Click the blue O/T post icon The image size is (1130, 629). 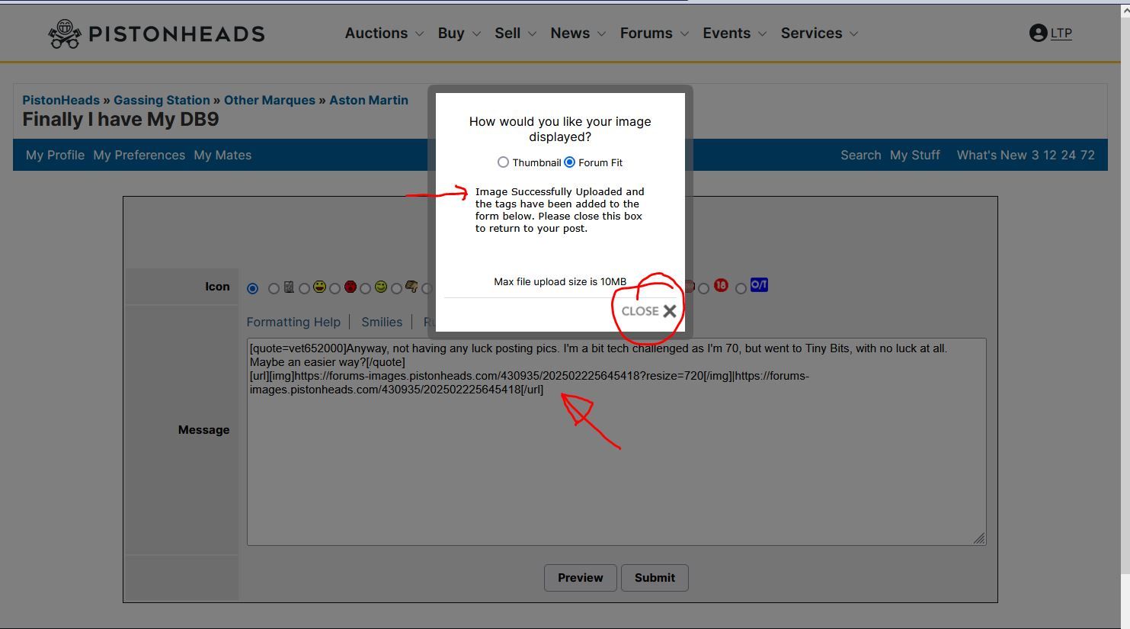[759, 285]
